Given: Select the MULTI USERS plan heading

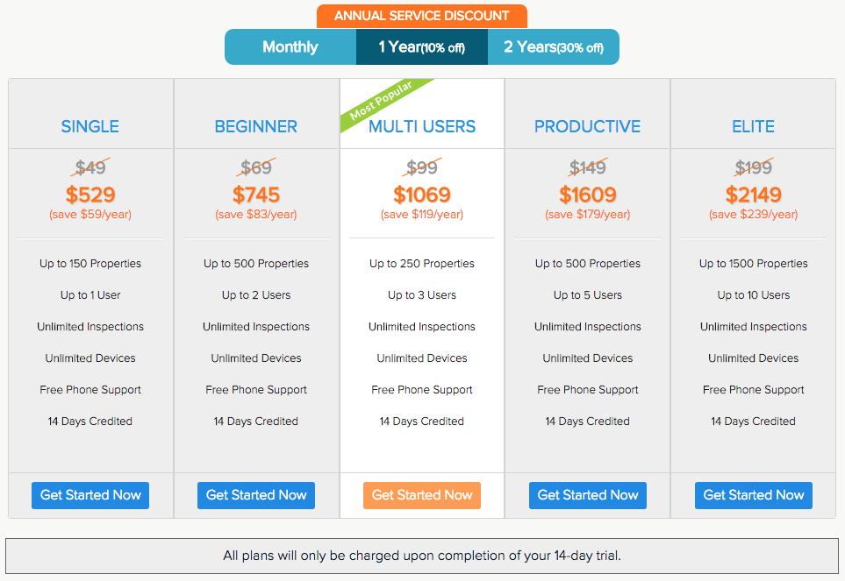Looking at the screenshot, I should click(x=422, y=126).
